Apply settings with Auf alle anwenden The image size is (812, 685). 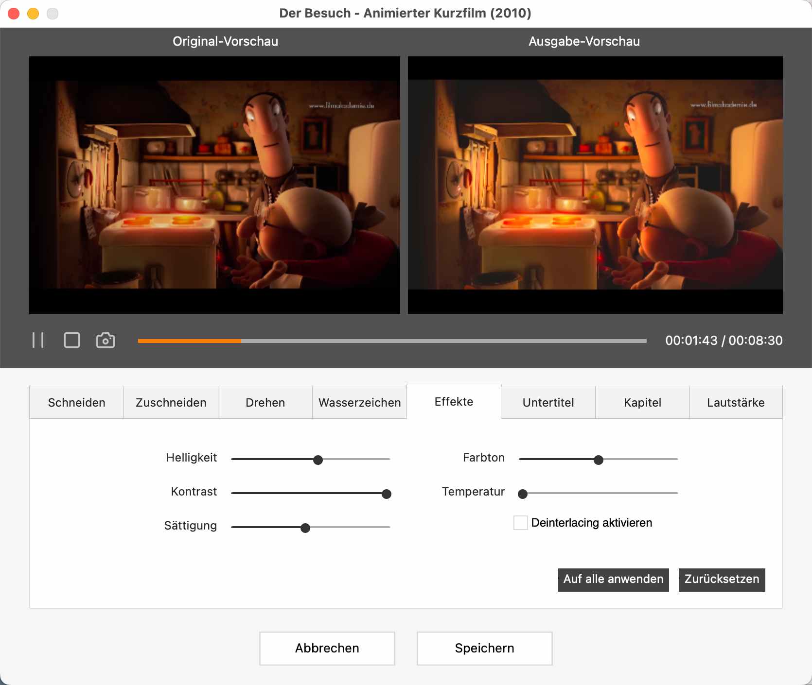pos(613,579)
